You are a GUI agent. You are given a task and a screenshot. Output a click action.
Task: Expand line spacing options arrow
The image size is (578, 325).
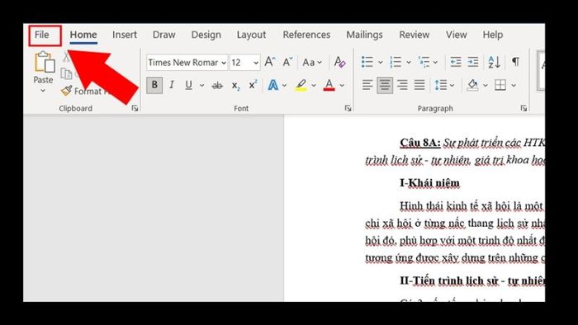point(452,86)
